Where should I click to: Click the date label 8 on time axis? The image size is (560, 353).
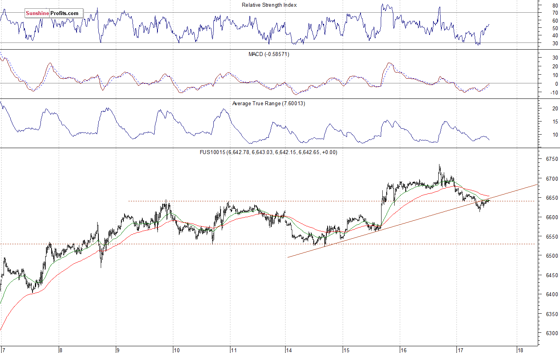pyautogui.click(x=61, y=350)
